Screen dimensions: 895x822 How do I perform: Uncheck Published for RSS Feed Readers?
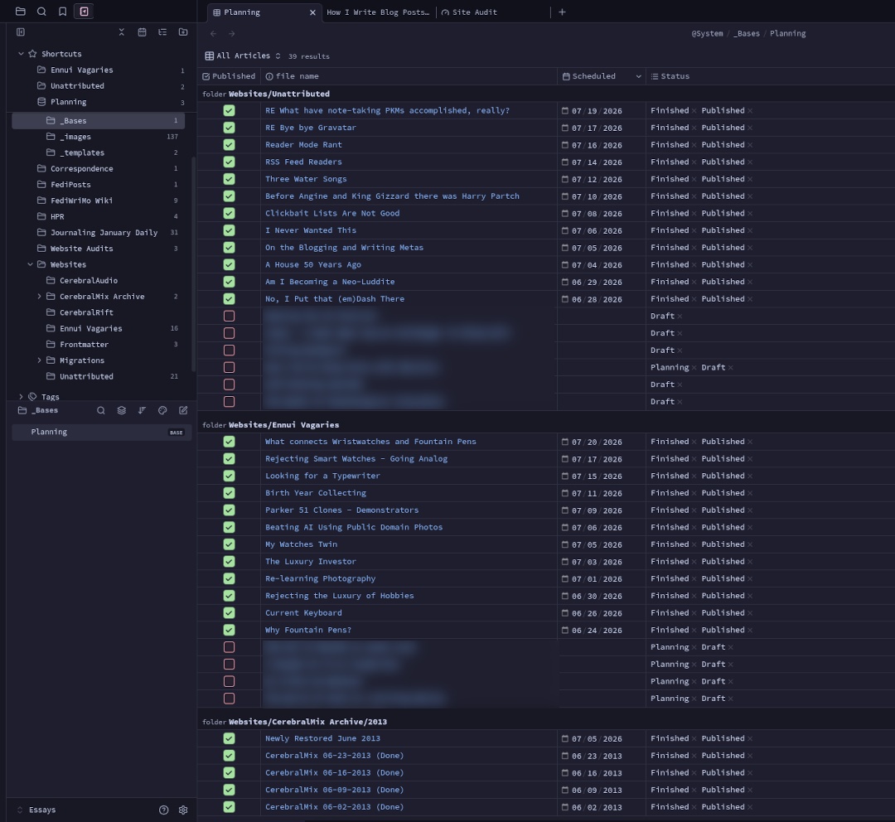(x=229, y=162)
